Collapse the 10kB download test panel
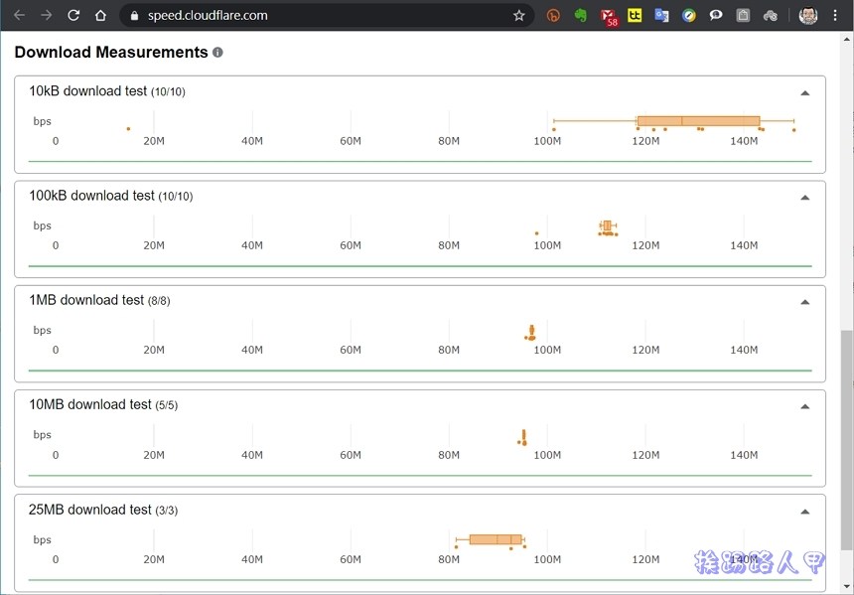854x595 pixels. [x=804, y=92]
